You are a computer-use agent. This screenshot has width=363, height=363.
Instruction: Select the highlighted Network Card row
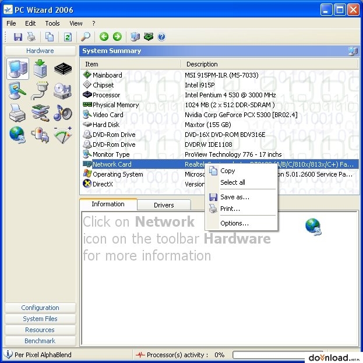pyautogui.click(x=220, y=164)
